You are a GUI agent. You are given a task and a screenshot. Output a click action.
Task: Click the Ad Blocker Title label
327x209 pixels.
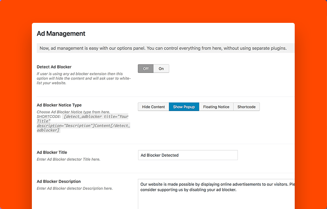pyautogui.click(x=52, y=152)
